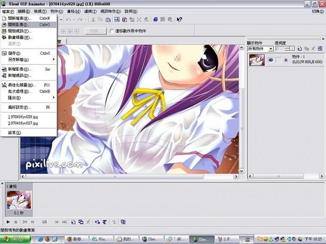Open the Undo history dropdown arrow
The image size is (326, 244).
(x=74, y=20)
